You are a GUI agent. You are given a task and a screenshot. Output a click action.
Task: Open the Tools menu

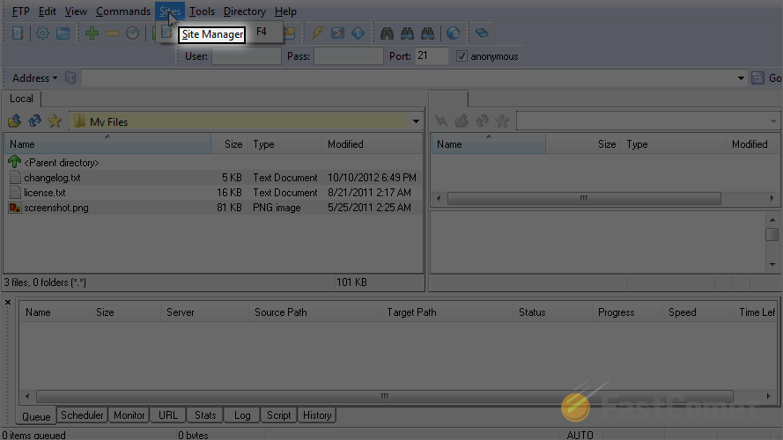[202, 11]
